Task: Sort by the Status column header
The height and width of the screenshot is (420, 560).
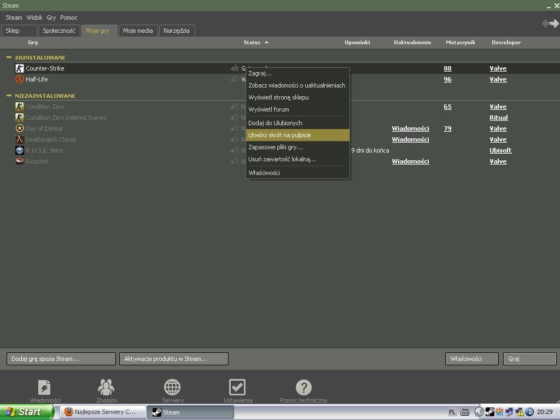Action: tap(256, 43)
